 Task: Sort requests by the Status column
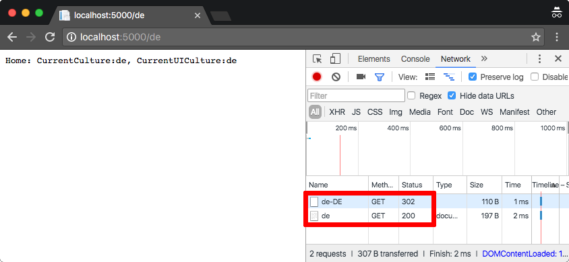click(x=415, y=185)
